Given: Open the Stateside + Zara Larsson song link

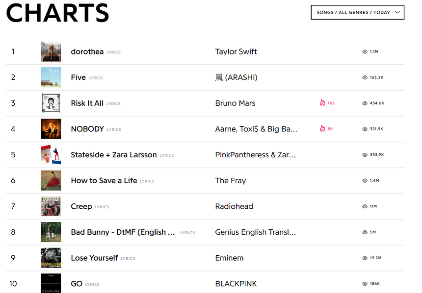Looking at the screenshot, I should point(114,155).
